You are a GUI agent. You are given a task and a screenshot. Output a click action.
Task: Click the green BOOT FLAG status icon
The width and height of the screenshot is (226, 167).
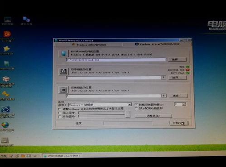click(188, 73)
